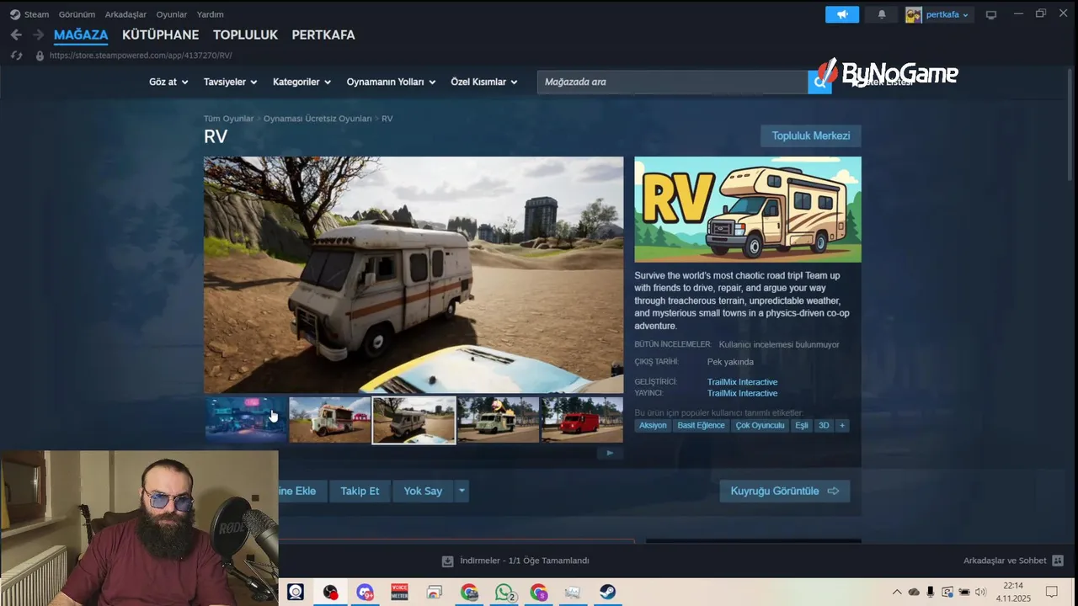
Task: Open Voicemeeter from the taskbar
Action: [399, 593]
